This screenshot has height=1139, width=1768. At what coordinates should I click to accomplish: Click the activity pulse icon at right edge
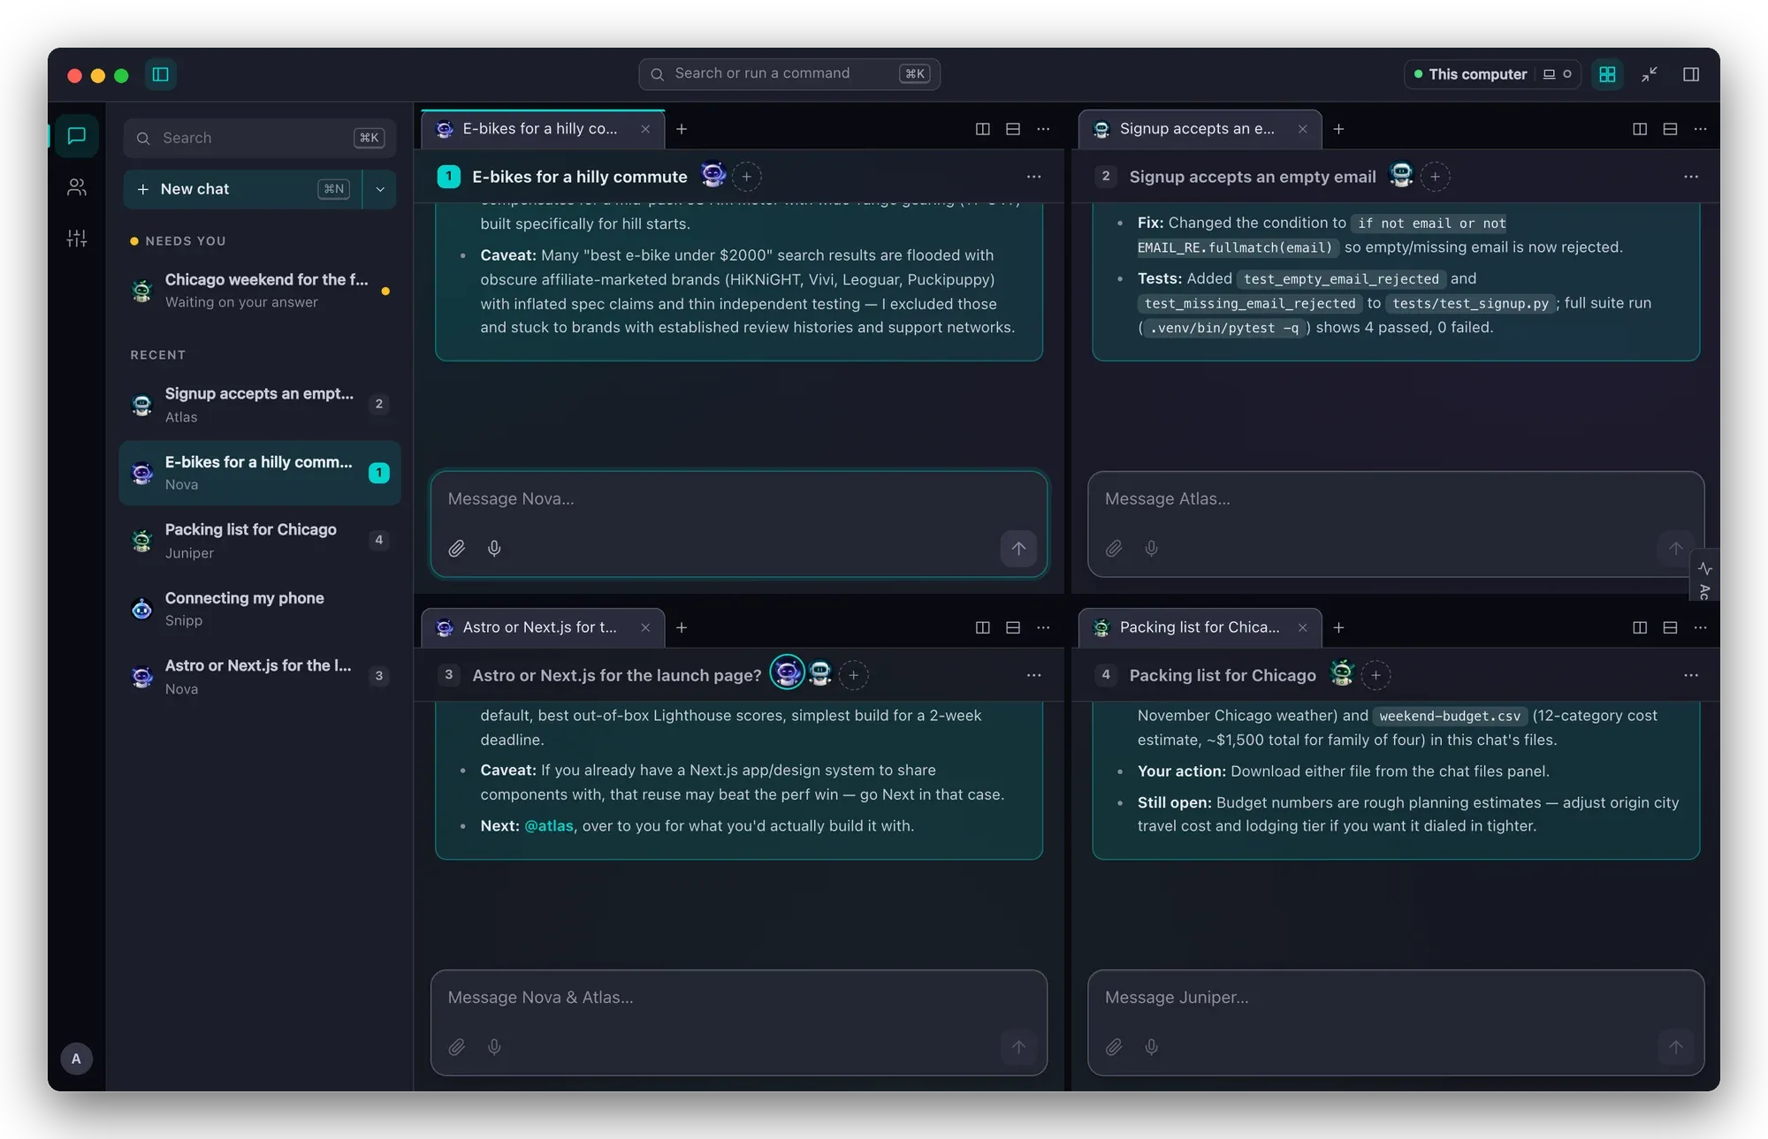1705,568
